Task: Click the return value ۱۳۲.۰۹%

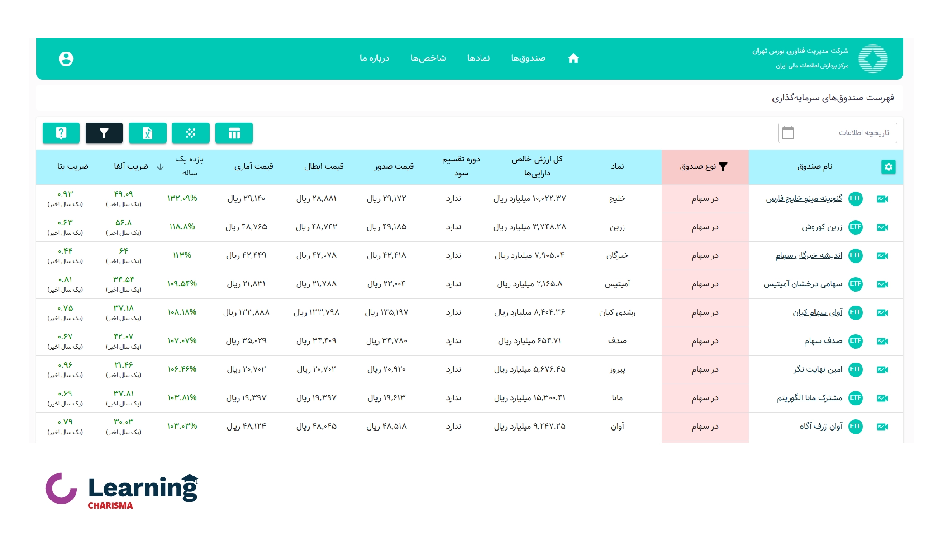Action: pyautogui.click(x=182, y=198)
